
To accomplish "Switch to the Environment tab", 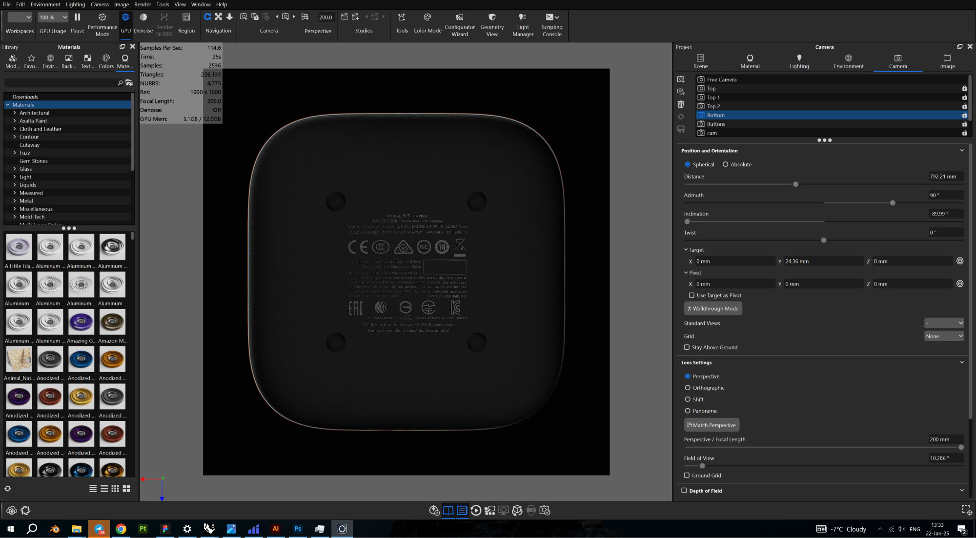I will [x=848, y=61].
